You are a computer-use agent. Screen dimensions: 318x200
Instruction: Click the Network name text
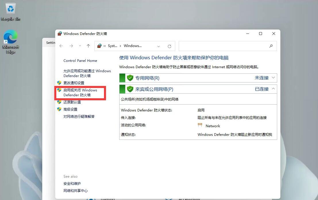213,126
